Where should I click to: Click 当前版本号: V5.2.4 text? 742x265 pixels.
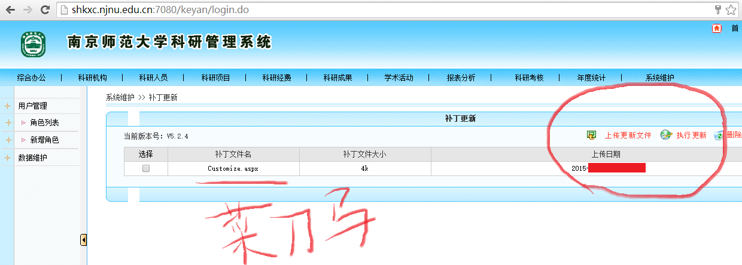[156, 136]
